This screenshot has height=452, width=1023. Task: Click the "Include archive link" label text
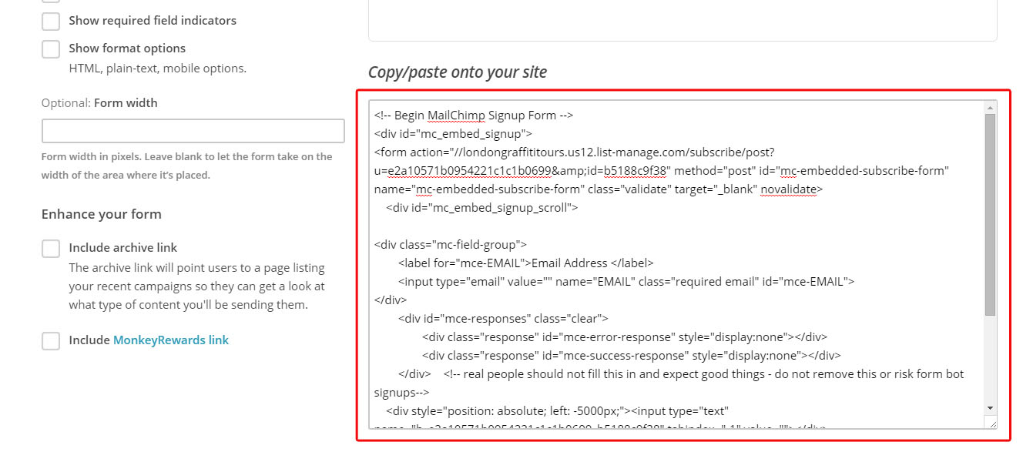[123, 247]
